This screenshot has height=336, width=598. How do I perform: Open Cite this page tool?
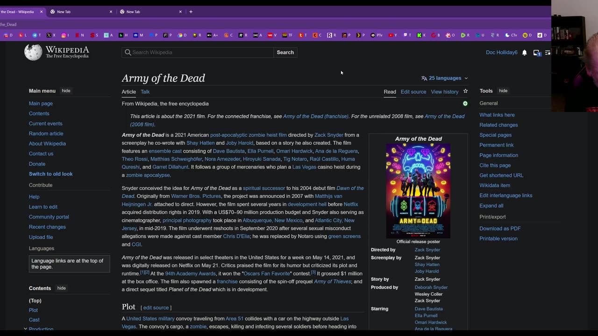[x=495, y=165]
